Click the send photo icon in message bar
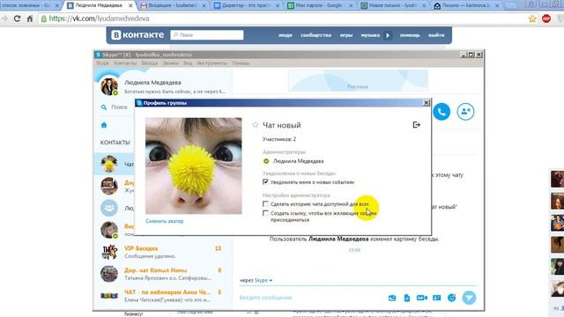Screen dimensions: 564x317 pyautogui.click(x=392, y=298)
